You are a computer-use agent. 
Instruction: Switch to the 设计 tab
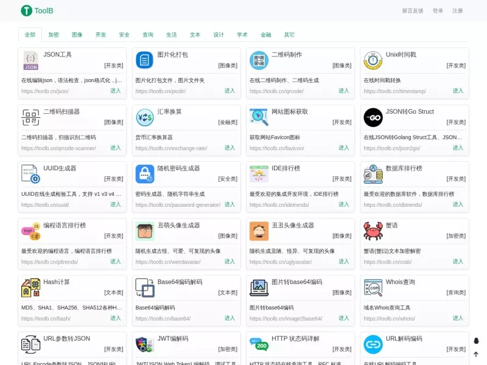219,35
